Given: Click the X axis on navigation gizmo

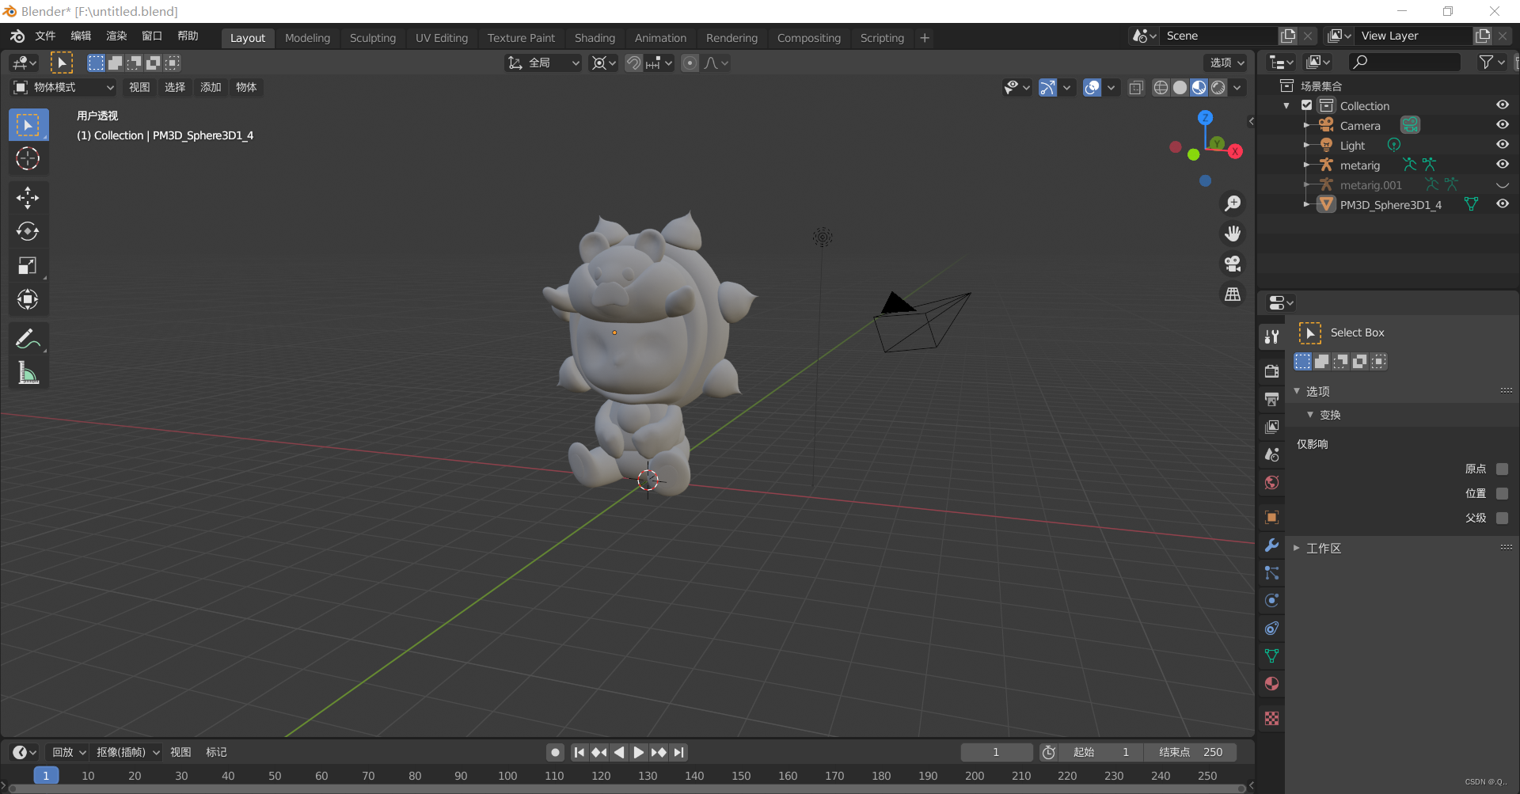Looking at the screenshot, I should pos(1235,151).
